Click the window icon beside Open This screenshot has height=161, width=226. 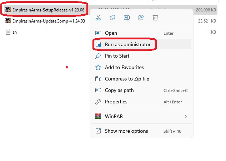click(98, 33)
